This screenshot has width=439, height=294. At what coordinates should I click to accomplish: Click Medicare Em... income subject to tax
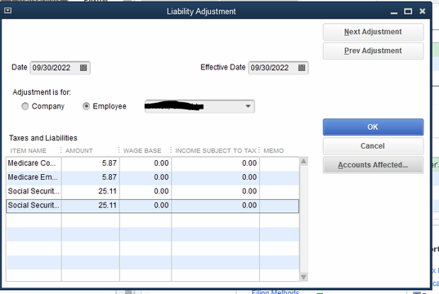[x=216, y=177]
